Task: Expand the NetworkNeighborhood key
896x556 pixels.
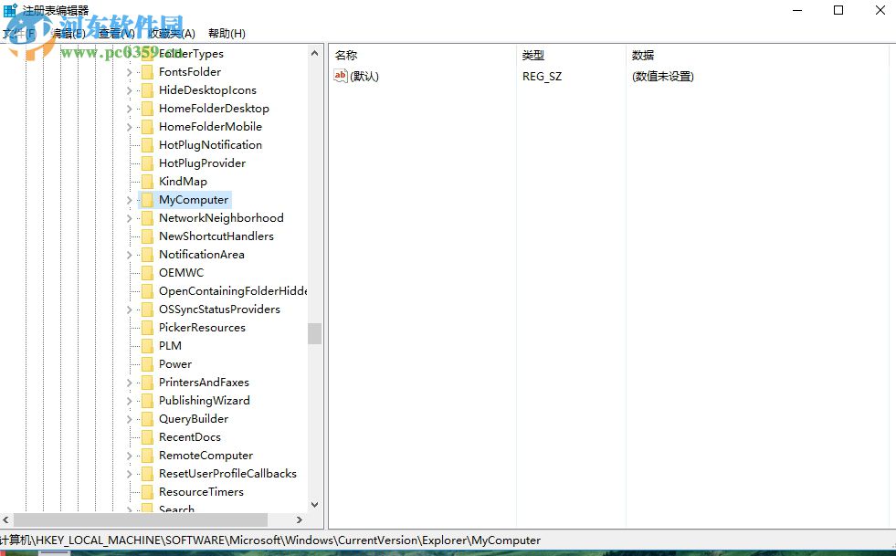Action: coord(129,218)
